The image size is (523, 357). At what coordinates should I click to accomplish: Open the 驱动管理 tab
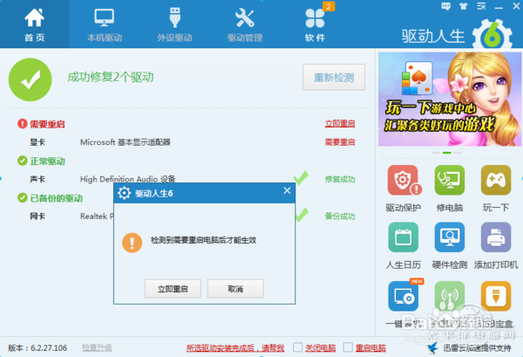245,24
